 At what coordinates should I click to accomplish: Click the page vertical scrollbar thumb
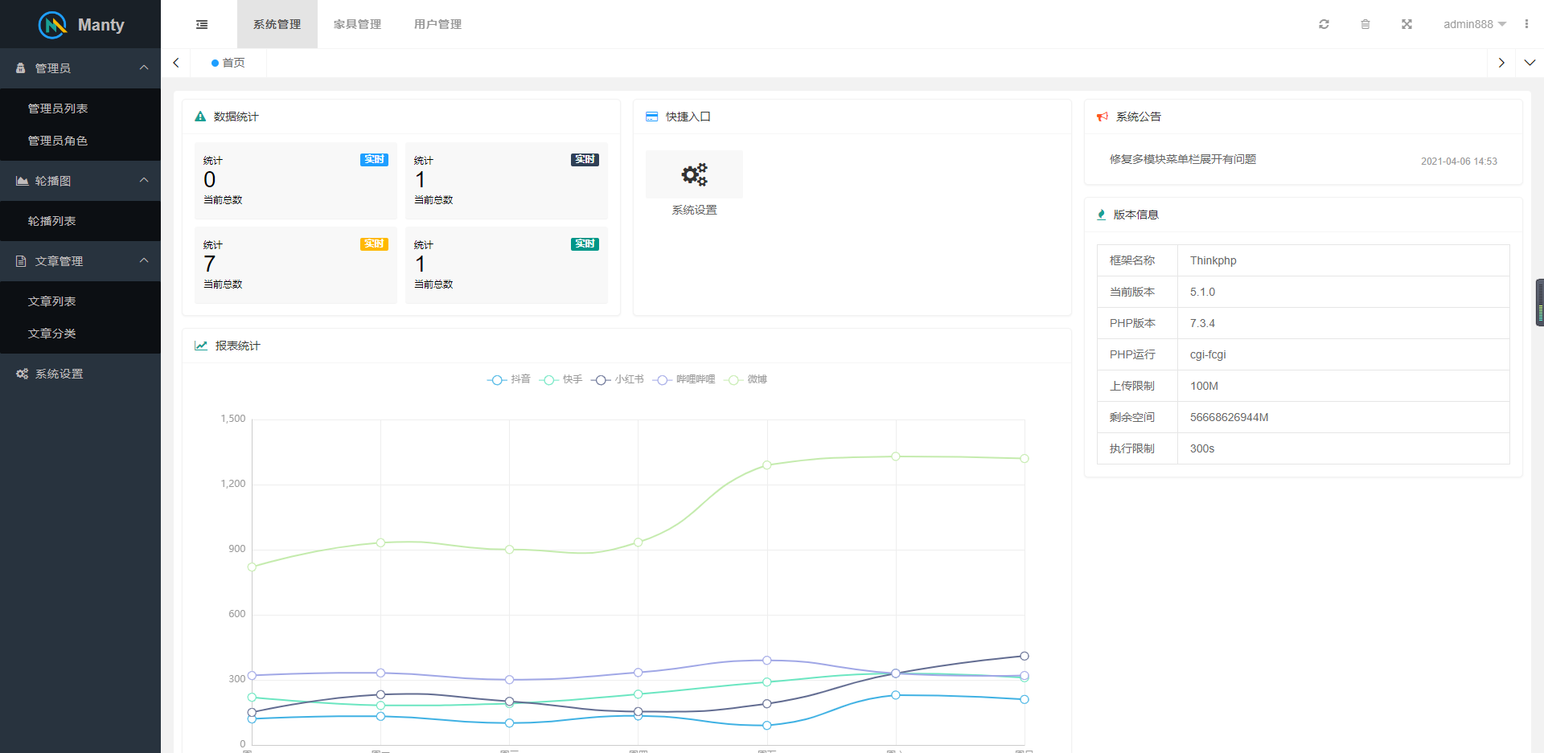pos(1540,302)
